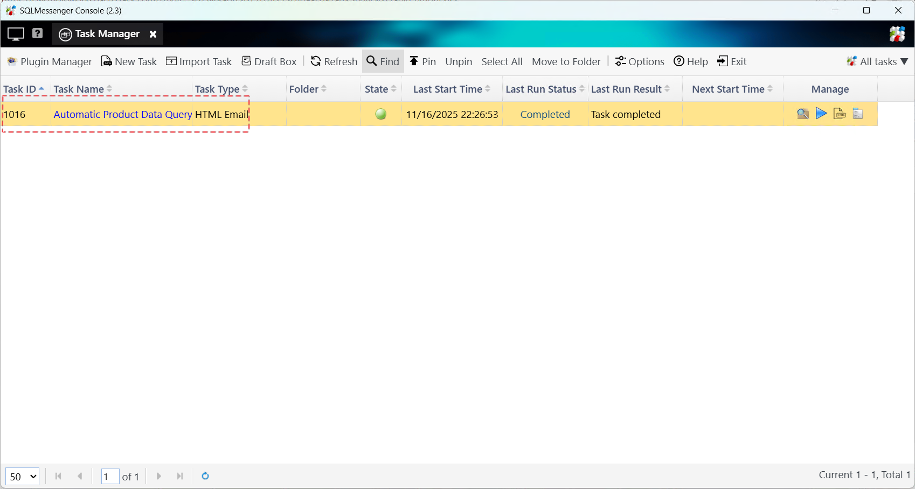The width and height of the screenshot is (915, 489).
Task: Open the task context menu icon
Action: (x=858, y=114)
